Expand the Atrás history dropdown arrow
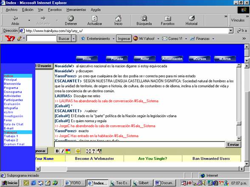The height and width of the screenshot is (187, 250). (x=29, y=20)
